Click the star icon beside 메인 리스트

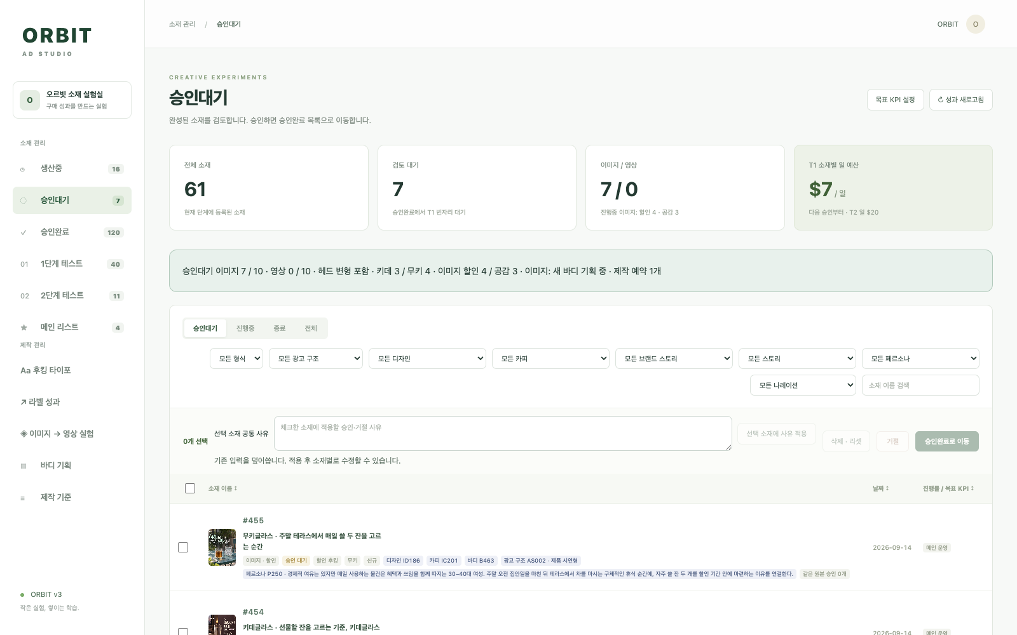tap(24, 328)
